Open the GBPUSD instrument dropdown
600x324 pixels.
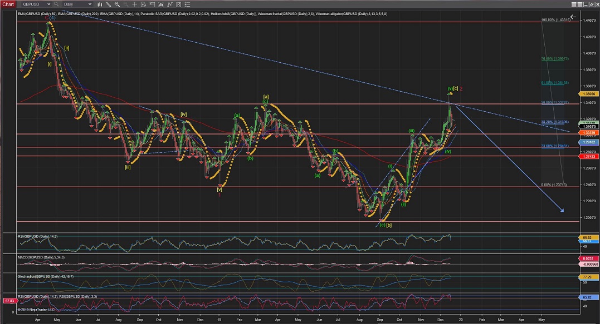click(x=36, y=4)
